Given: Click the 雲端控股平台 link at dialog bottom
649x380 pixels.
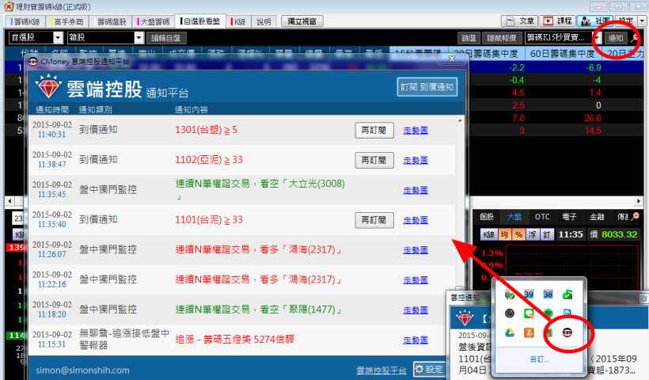Looking at the screenshot, I should (381, 370).
